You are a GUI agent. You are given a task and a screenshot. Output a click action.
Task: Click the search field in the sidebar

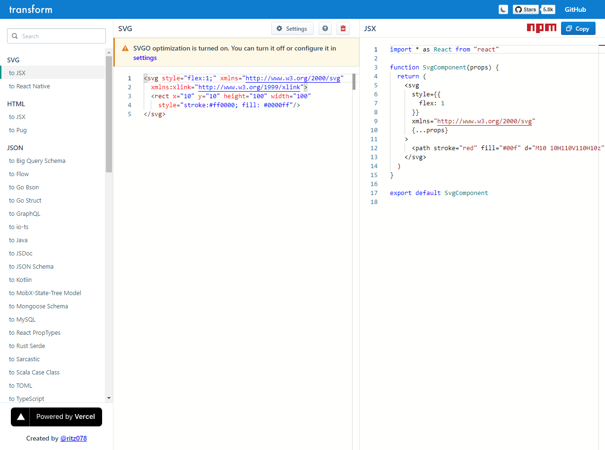(x=57, y=36)
